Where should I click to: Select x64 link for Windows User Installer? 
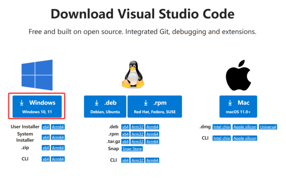(46, 127)
